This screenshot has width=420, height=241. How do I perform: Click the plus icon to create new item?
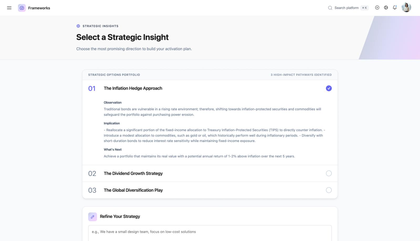click(377, 8)
